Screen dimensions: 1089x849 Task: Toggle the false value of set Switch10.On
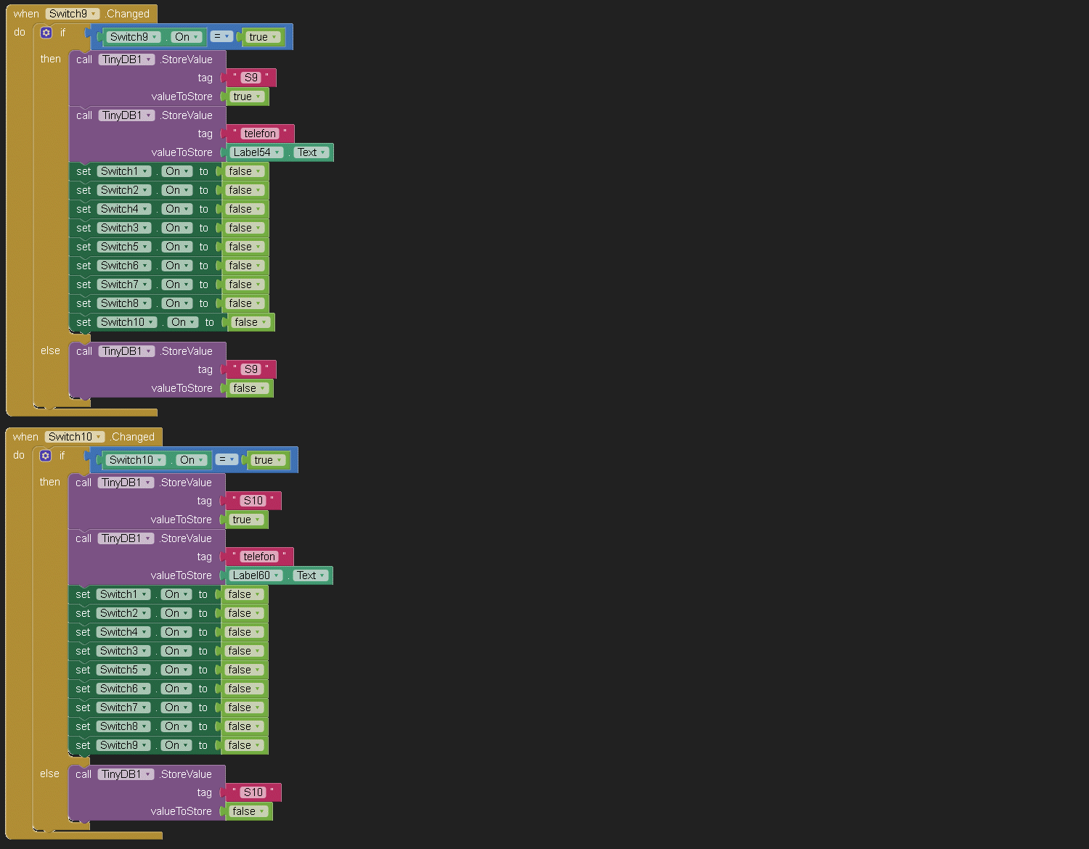[250, 322]
